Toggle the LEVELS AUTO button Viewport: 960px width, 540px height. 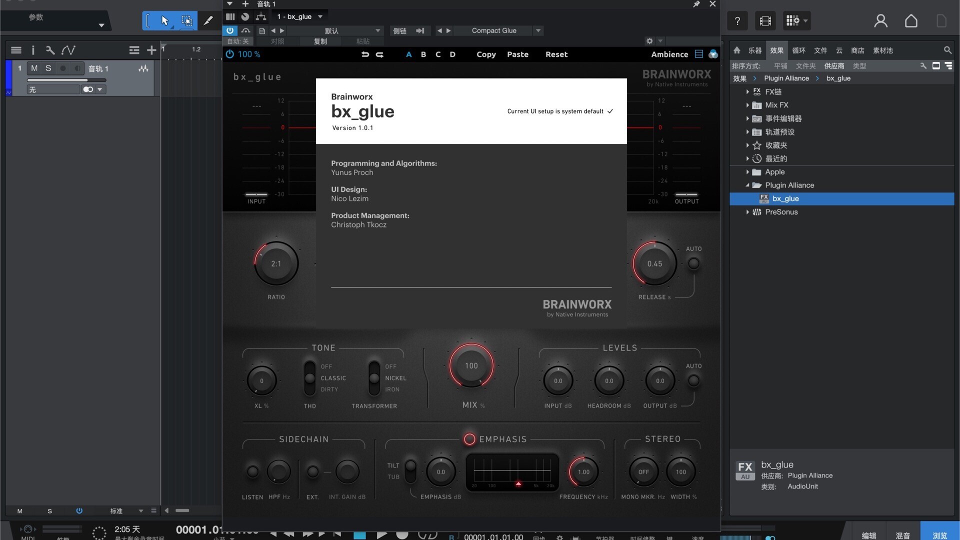click(693, 380)
